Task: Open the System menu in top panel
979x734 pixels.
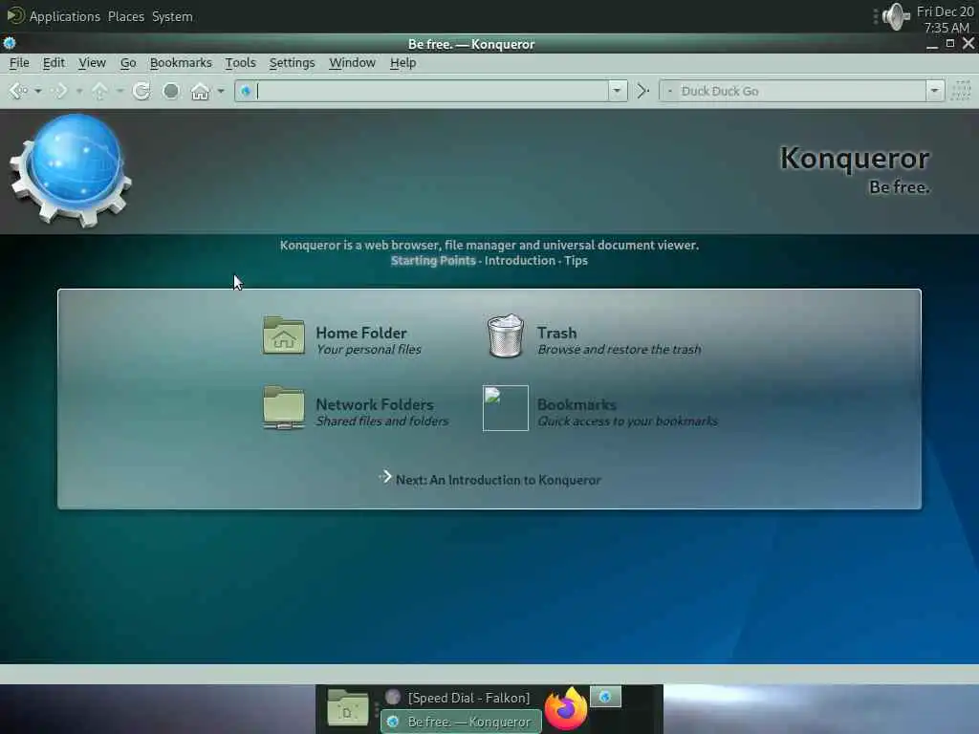Action: pos(172,16)
